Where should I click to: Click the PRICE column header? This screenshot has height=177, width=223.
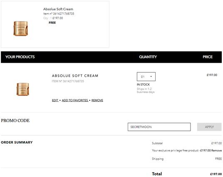(208, 57)
